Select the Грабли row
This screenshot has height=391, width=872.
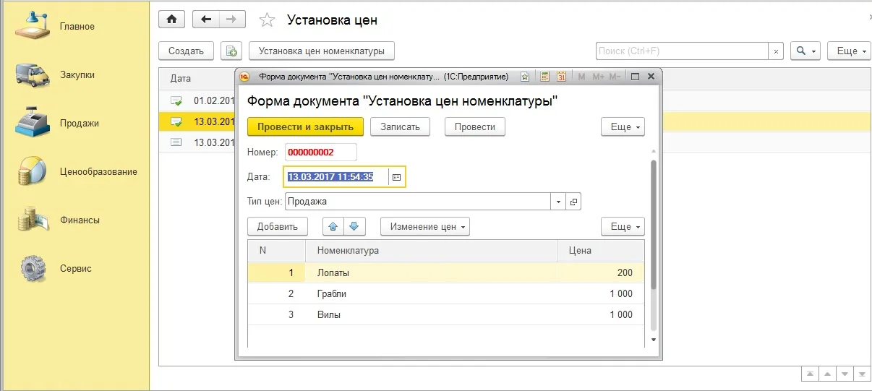pyautogui.click(x=446, y=294)
